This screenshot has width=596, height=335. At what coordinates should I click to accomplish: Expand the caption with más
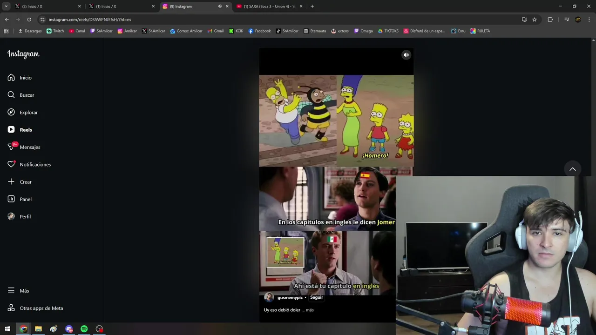pos(310,310)
